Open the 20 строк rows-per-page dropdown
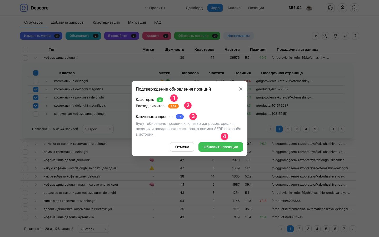The image size is (379, 237). tap(93, 229)
